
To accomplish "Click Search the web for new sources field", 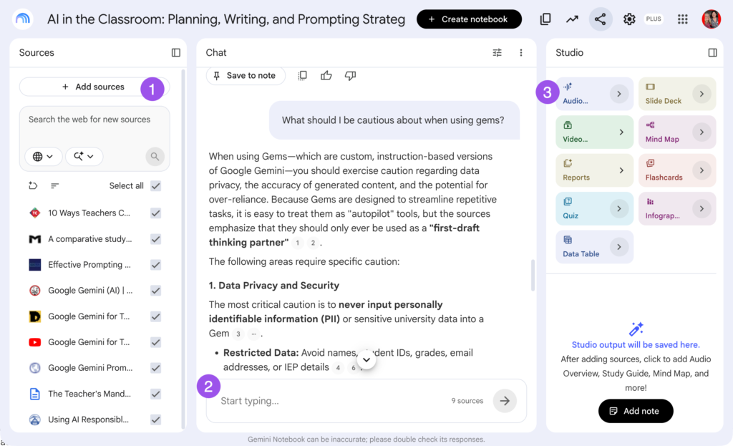I will click(94, 120).
